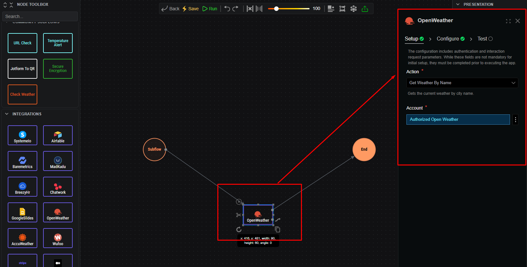Pick the GoogleSlides integration node

pos(23,212)
